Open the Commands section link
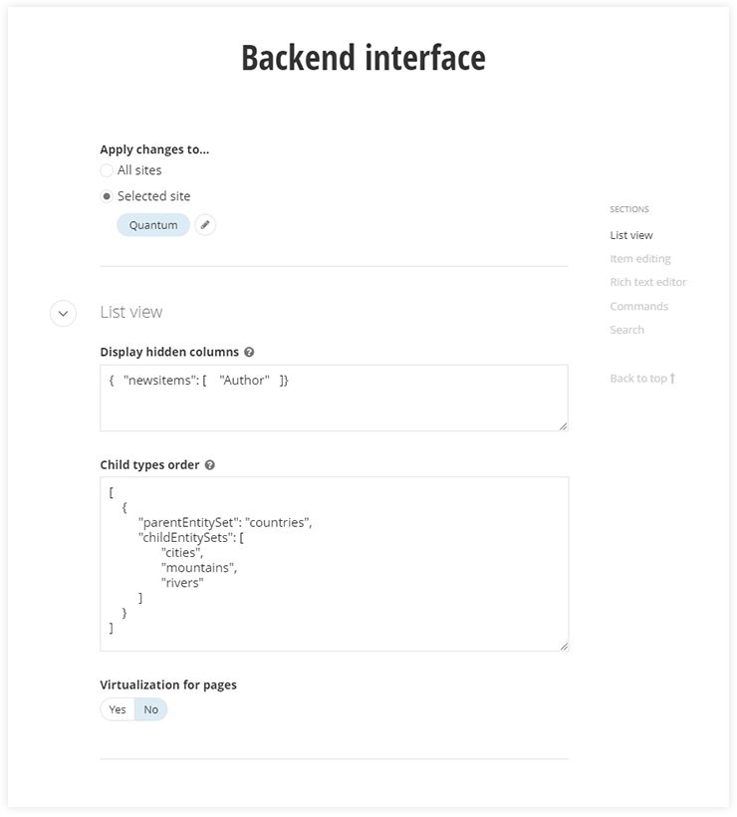 click(x=638, y=306)
